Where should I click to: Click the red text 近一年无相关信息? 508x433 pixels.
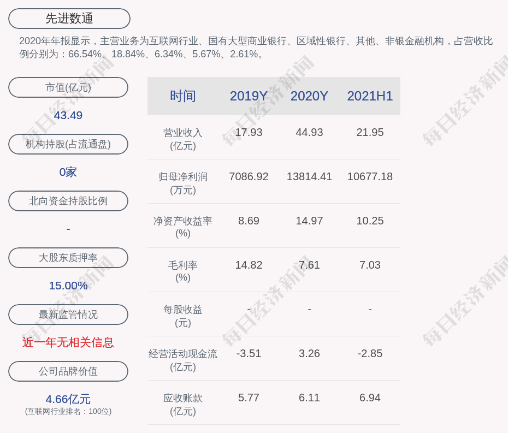pos(68,342)
